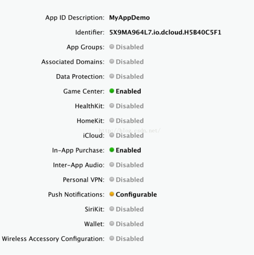The image size is (254, 255).
Task: Click the gray dot next to HealthKit
Action: coord(112,106)
